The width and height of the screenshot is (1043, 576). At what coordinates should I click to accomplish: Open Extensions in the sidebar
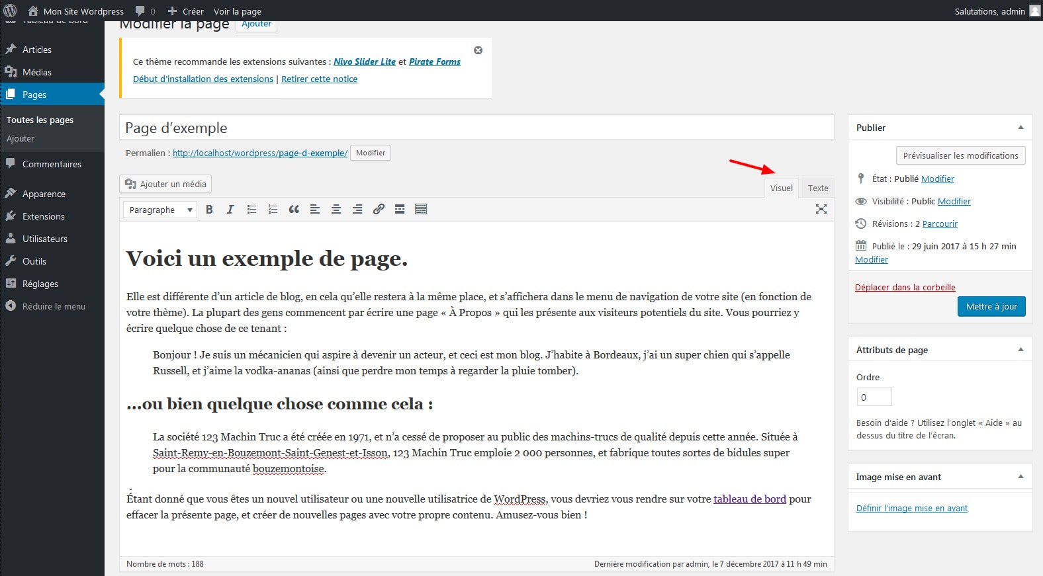point(52,216)
